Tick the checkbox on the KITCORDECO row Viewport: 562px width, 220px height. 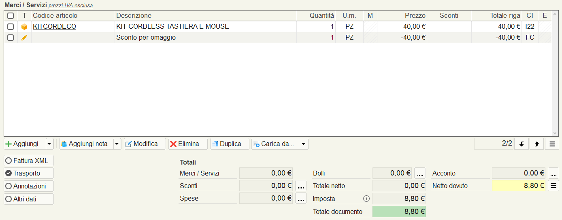[11, 27]
